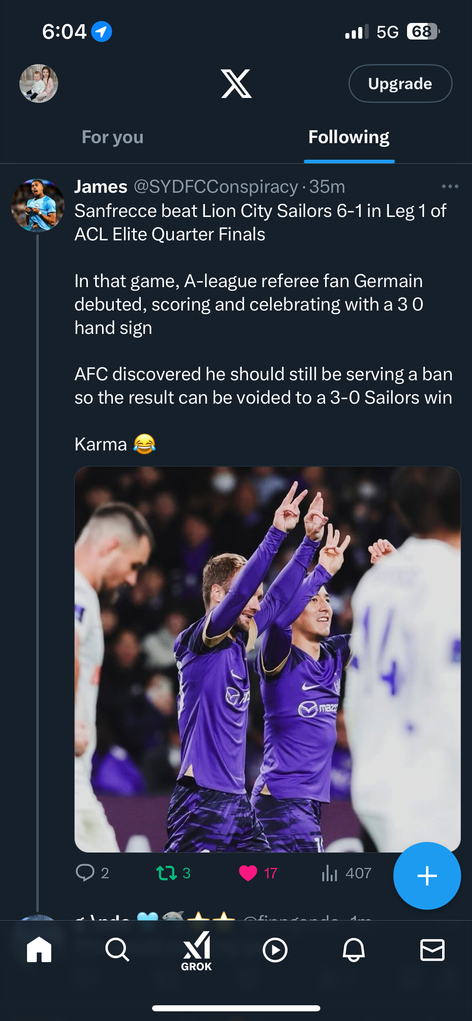Open the account profile picture menu
Image resolution: width=472 pixels, height=1021 pixels.
coord(39,83)
